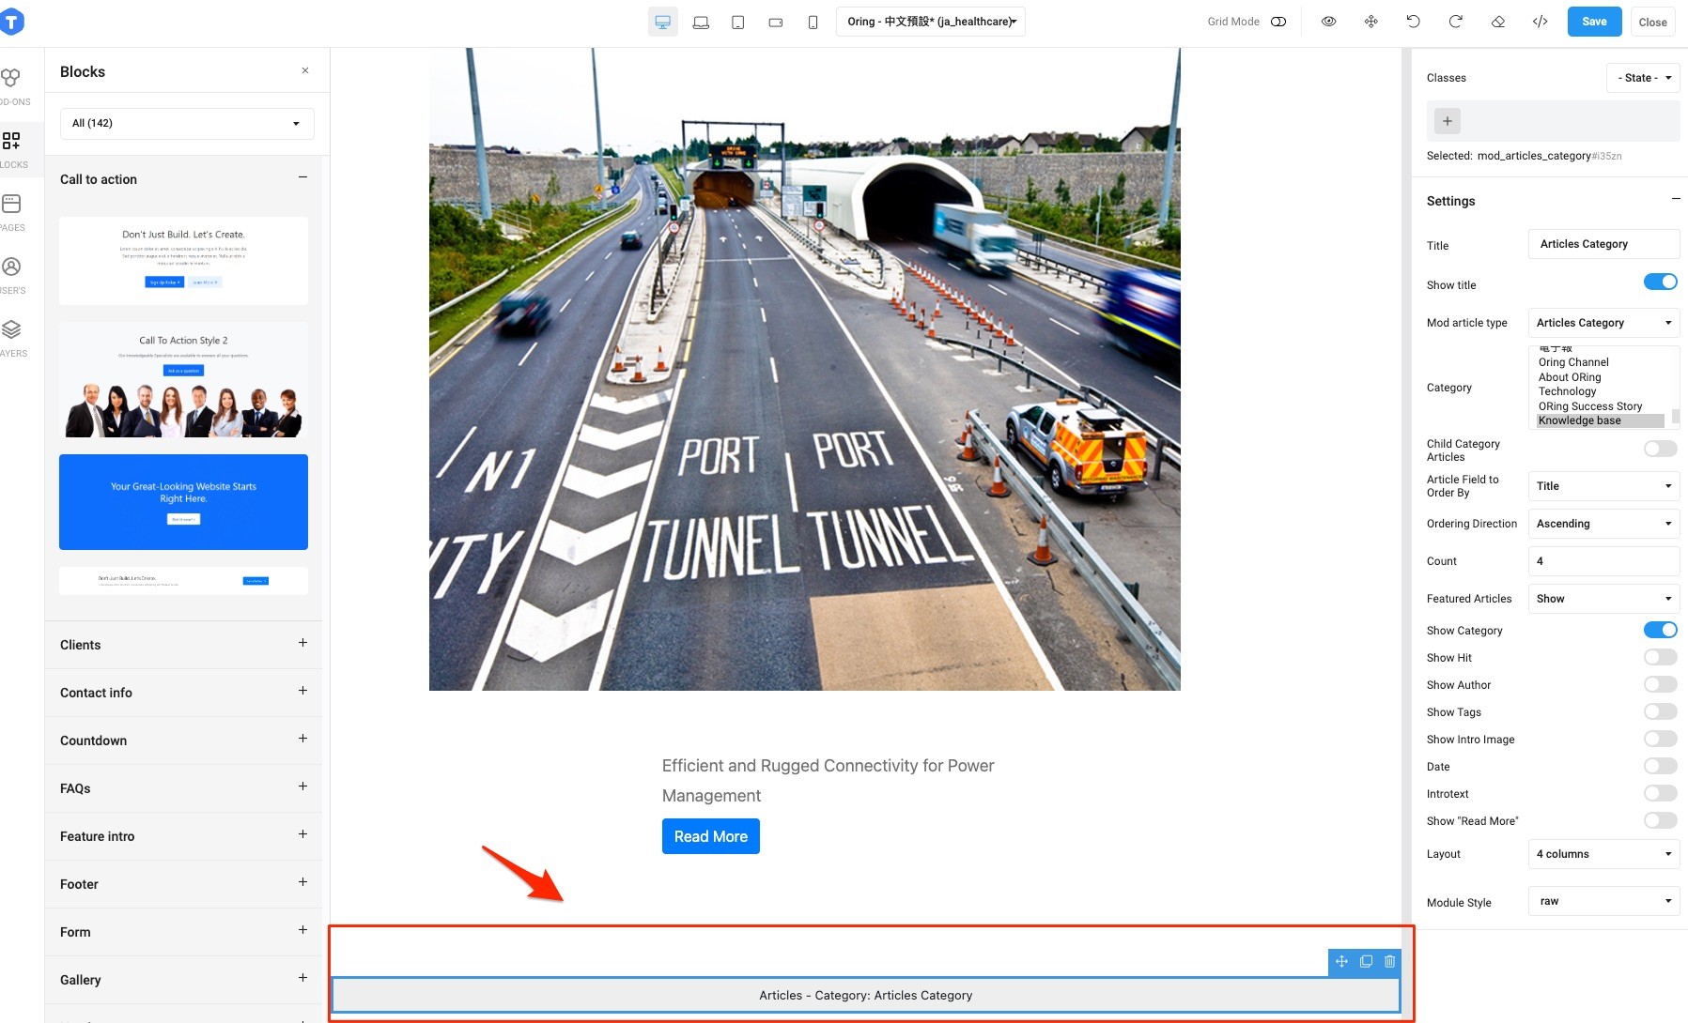Image resolution: width=1688 pixels, height=1023 pixels.
Task: Open the Ordering Direction dropdown
Action: [x=1603, y=524]
